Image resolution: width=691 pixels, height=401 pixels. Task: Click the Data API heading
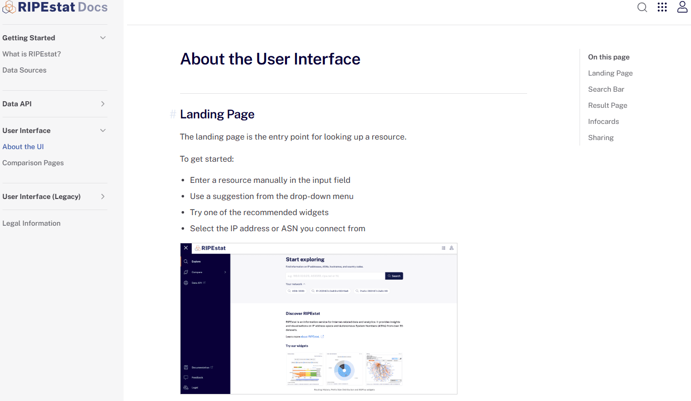click(17, 104)
